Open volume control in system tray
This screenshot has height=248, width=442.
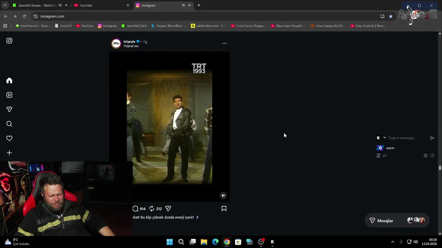(x=415, y=242)
